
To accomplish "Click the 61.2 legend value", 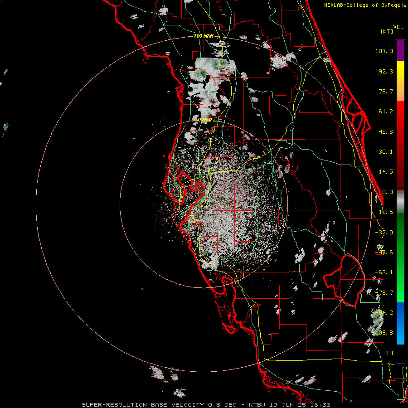I will (386, 112).
